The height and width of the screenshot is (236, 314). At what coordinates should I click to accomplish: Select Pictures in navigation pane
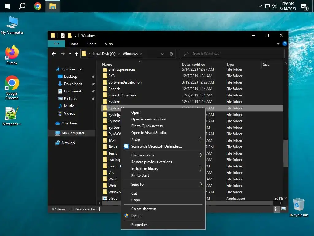[x=71, y=99]
